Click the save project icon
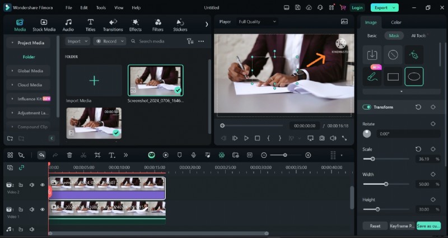Screen dimensions: 448x238 (298, 8)
